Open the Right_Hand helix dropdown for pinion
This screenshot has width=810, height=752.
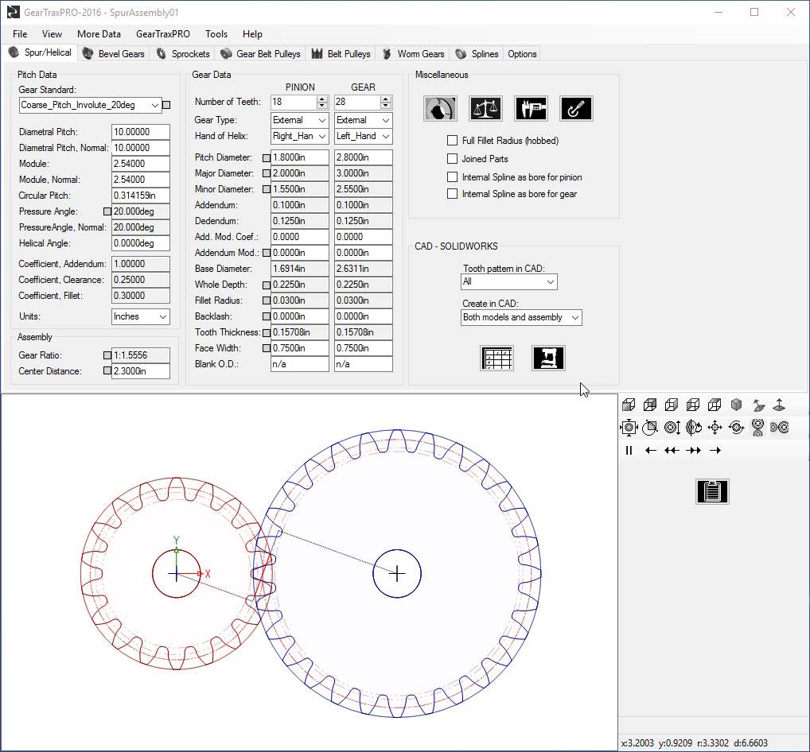[300, 136]
